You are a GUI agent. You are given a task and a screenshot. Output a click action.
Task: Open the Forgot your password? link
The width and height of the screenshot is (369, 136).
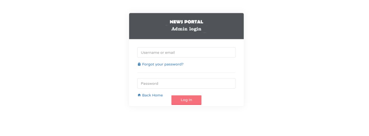pyautogui.click(x=161, y=64)
